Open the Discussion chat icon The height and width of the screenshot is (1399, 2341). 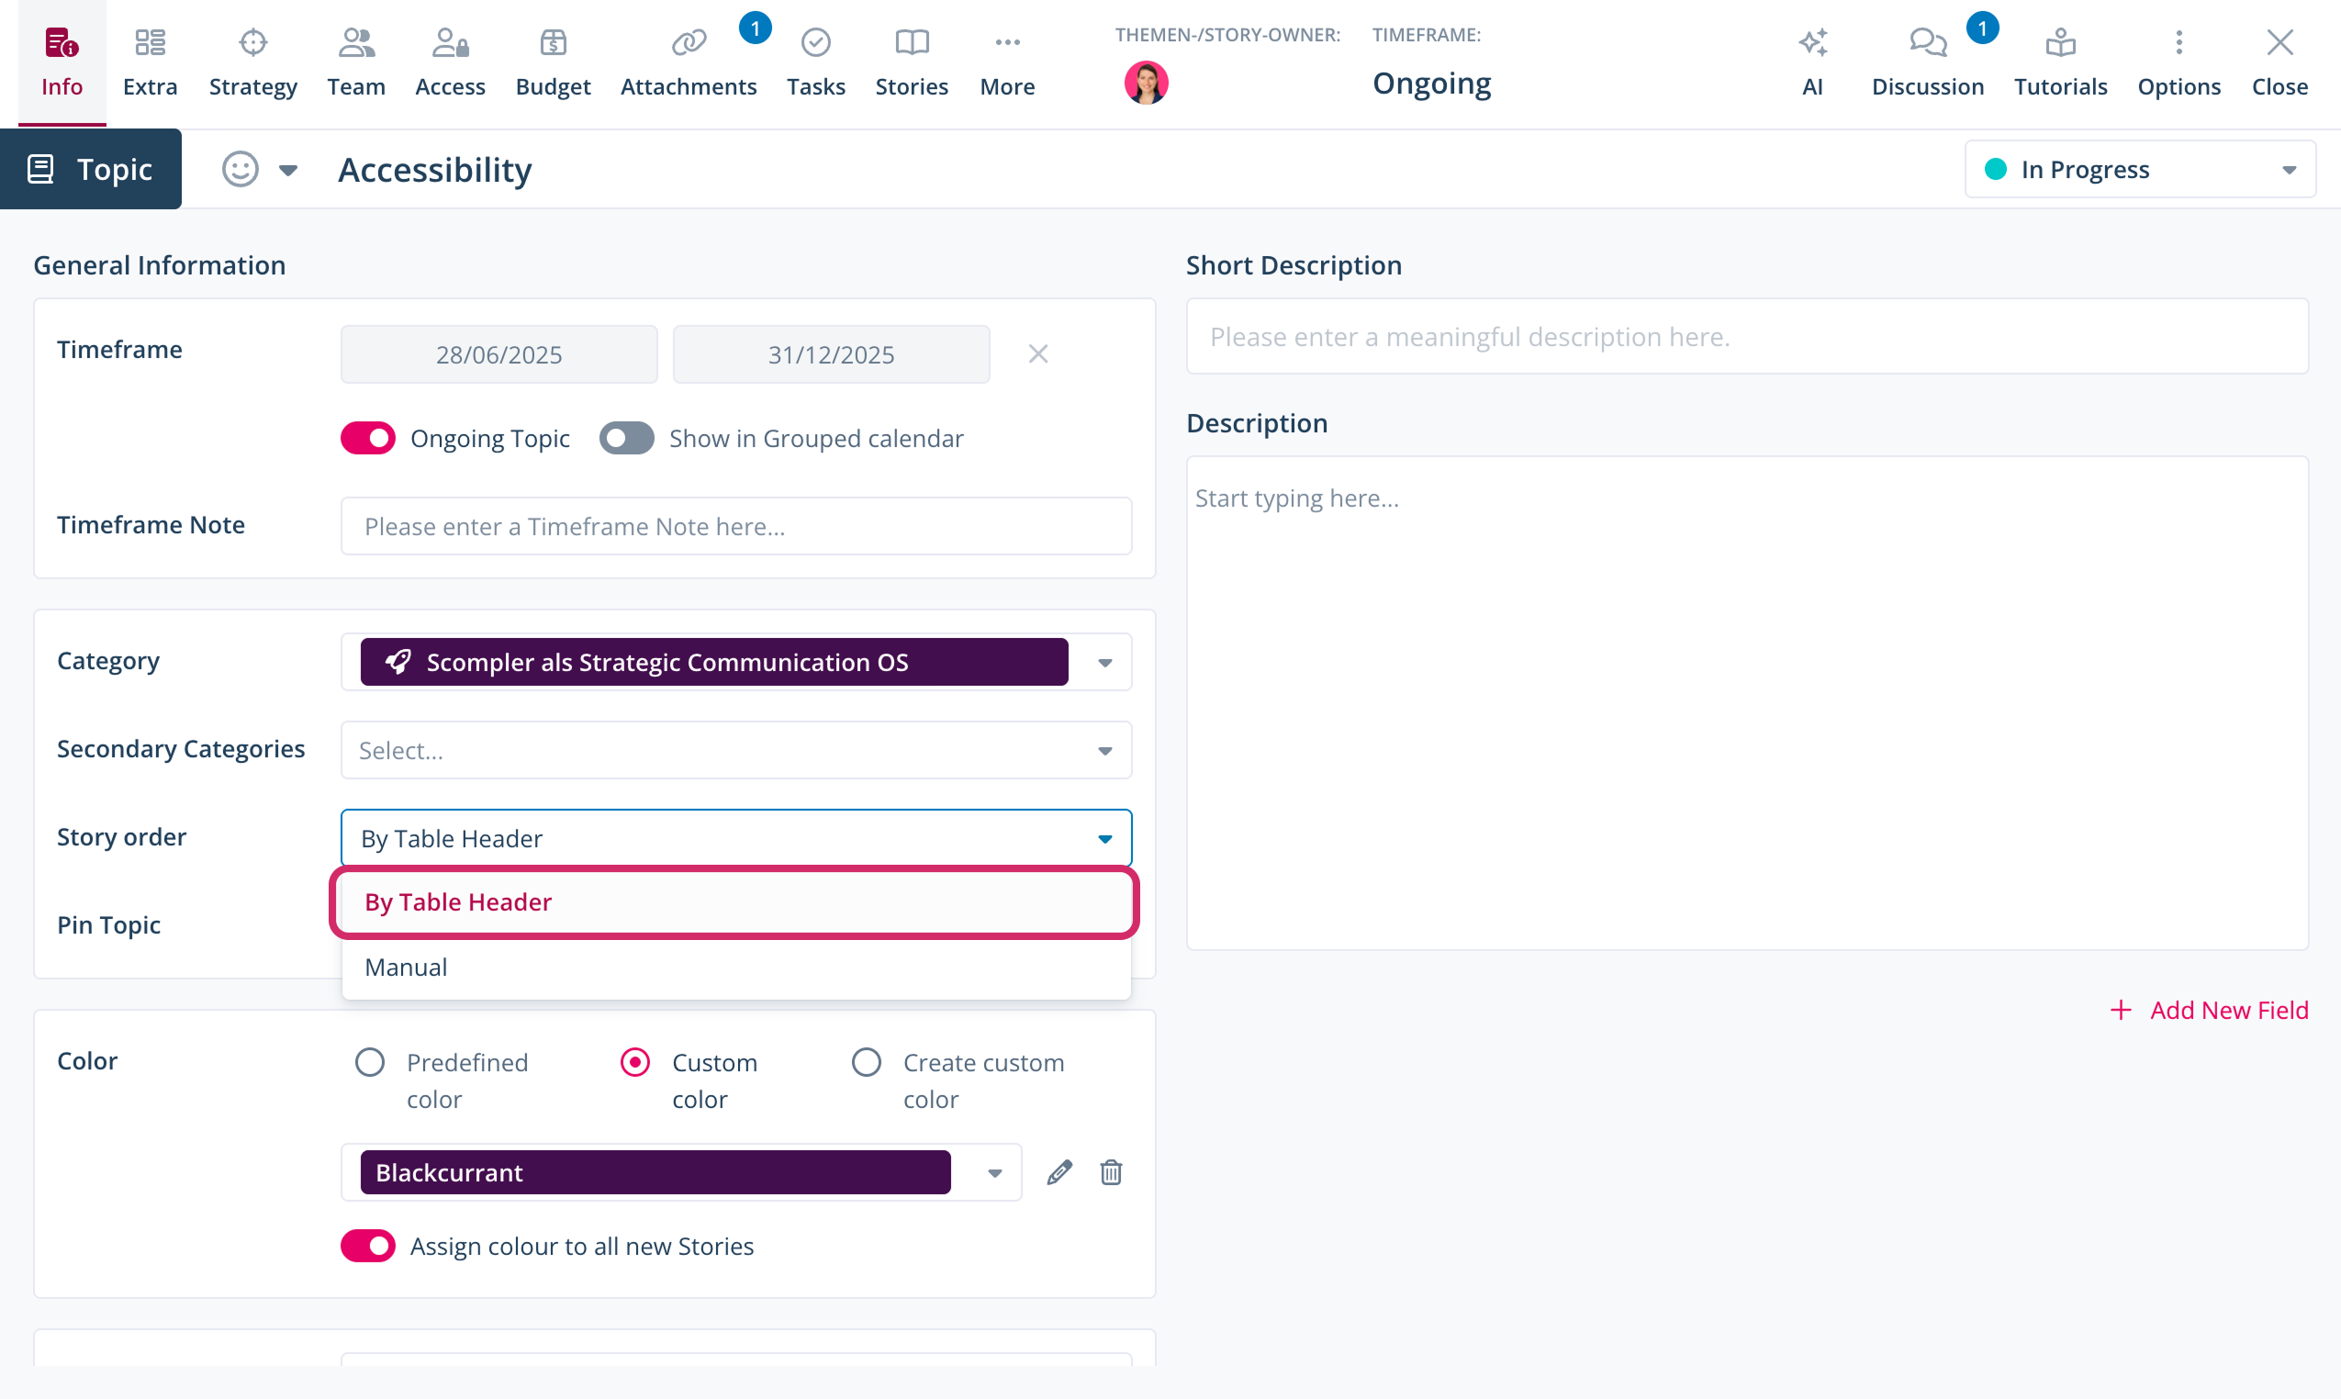coord(1927,42)
